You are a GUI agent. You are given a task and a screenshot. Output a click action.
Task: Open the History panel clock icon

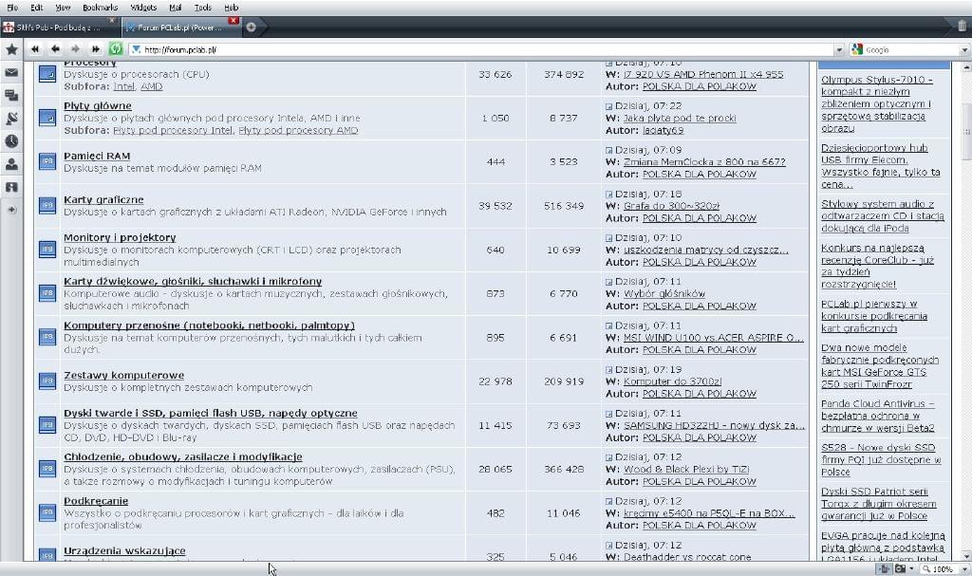(11, 140)
